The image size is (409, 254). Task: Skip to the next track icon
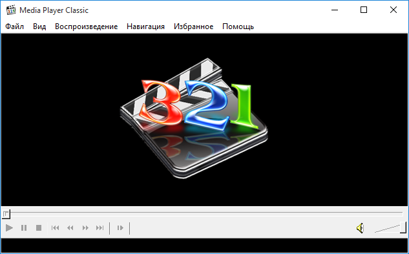click(100, 228)
